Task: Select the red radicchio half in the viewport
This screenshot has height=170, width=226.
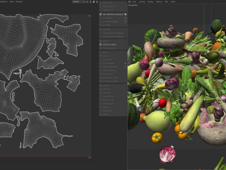Action: pos(167,154)
